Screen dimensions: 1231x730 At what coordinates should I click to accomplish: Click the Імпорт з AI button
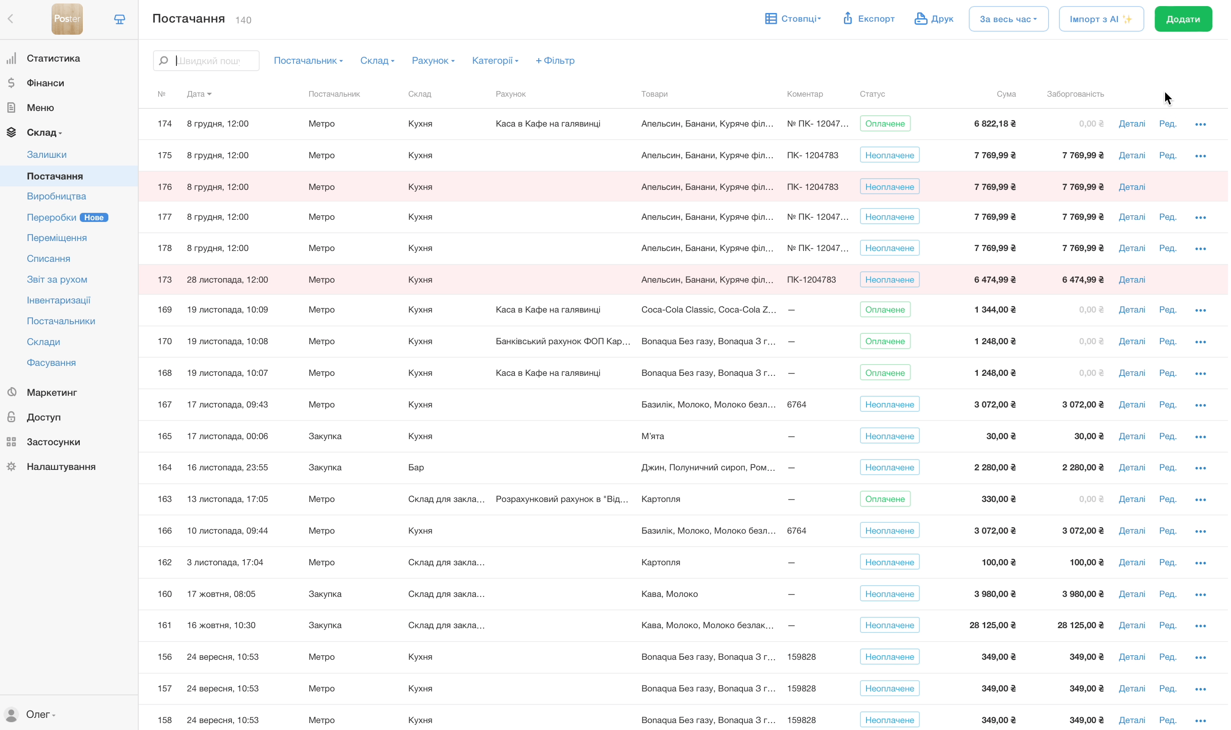[1101, 19]
